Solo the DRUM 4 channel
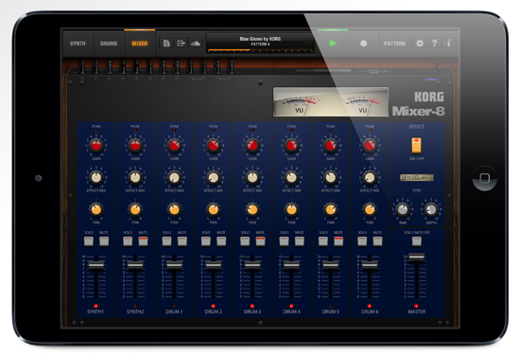The width and height of the screenshot is (520, 355). click(x=284, y=241)
